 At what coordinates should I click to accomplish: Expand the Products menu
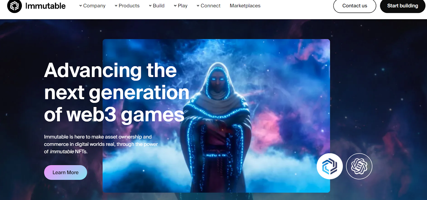[x=127, y=6]
